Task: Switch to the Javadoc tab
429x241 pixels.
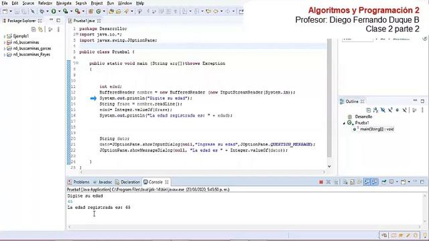Action: coord(103,182)
